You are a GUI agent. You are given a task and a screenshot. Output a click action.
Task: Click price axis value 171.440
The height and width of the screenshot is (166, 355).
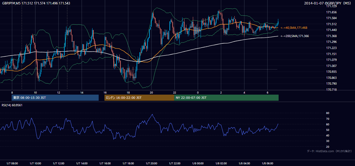331,30
